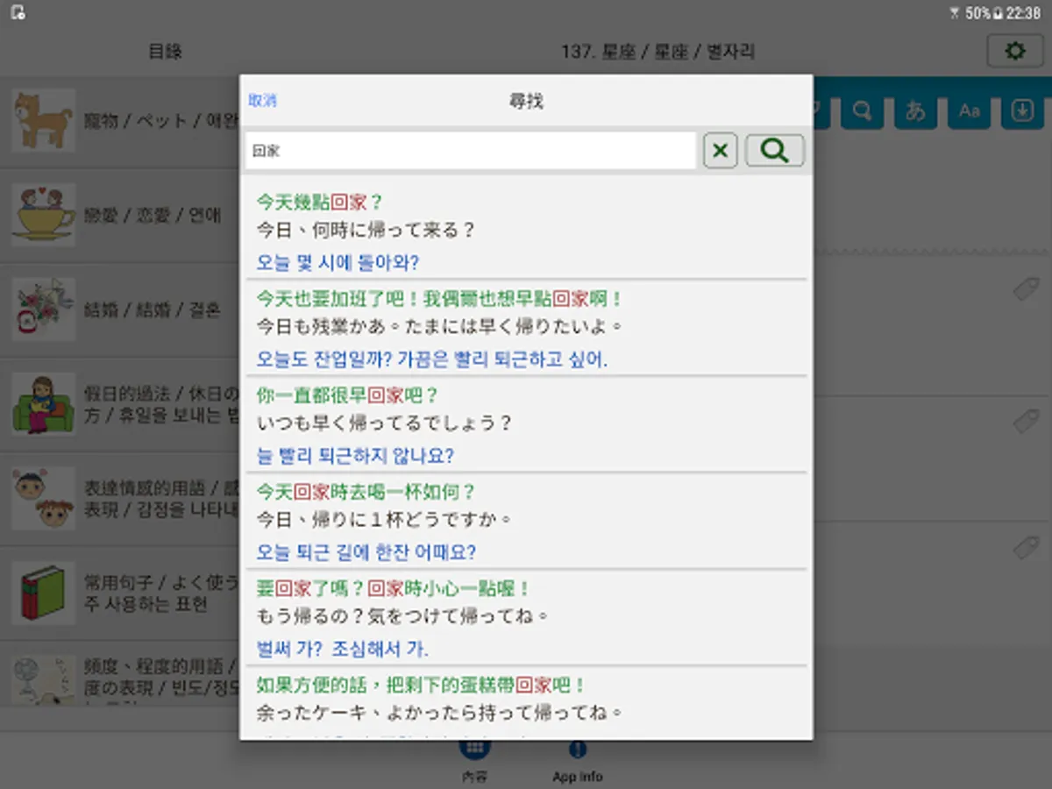The image size is (1052, 789).
Task: Select Korean line 늘 빨리 퇴근하지 않나요?
Action: click(x=355, y=456)
